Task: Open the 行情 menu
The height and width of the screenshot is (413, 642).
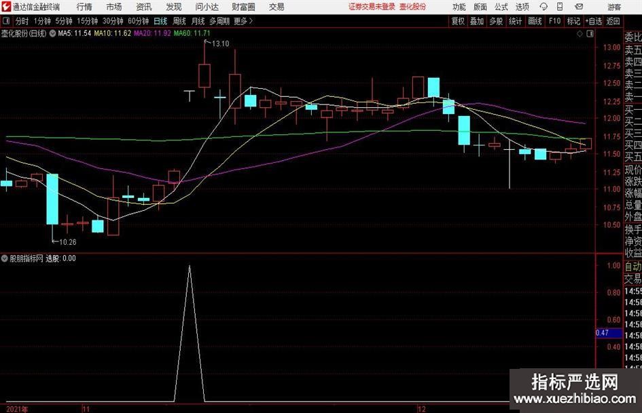Action: [84, 7]
